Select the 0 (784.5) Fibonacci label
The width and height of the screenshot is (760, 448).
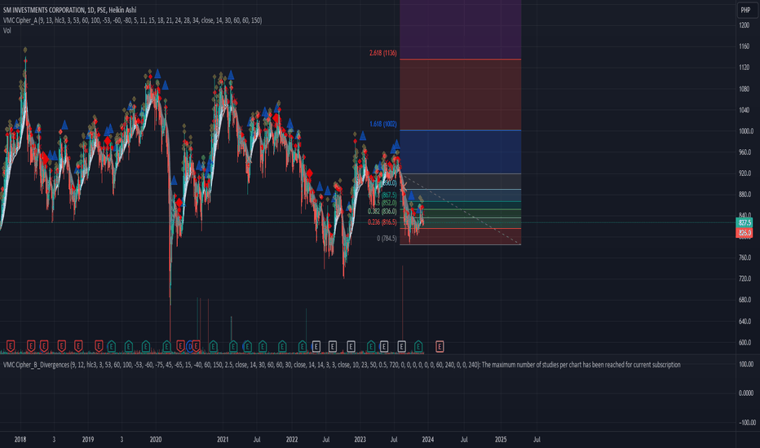point(387,239)
